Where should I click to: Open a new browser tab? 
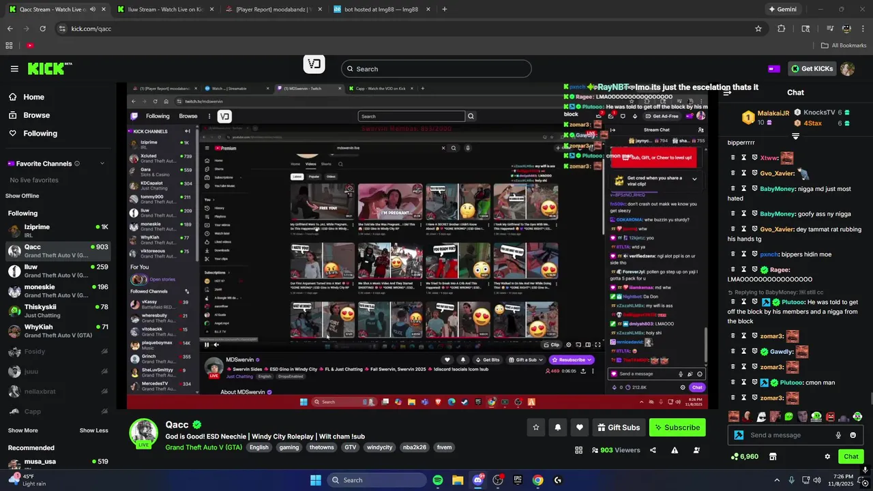pos(444,10)
